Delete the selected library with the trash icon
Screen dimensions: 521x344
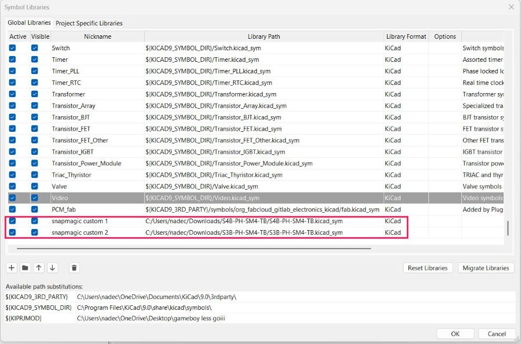74,268
